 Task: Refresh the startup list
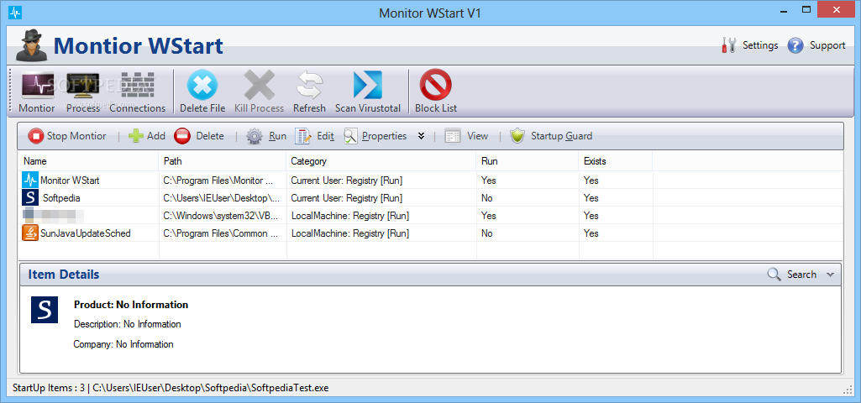pos(309,93)
